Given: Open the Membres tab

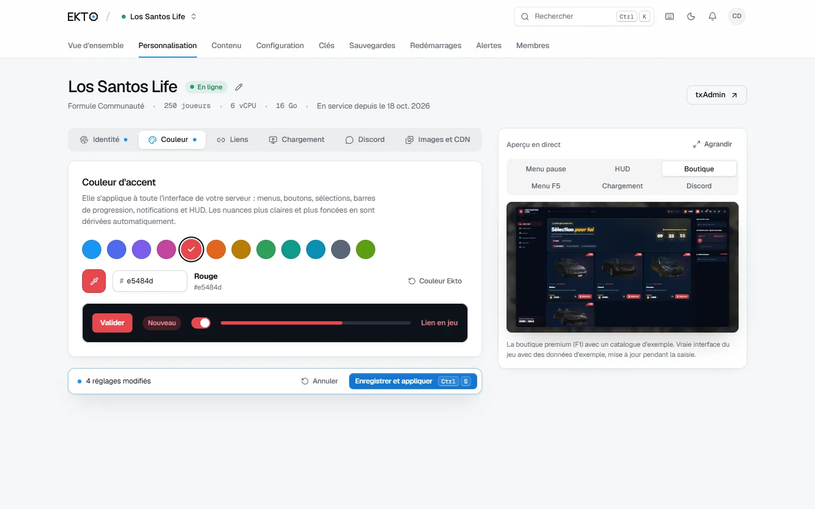Looking at the screenshot, I should (x=533, y=46).
